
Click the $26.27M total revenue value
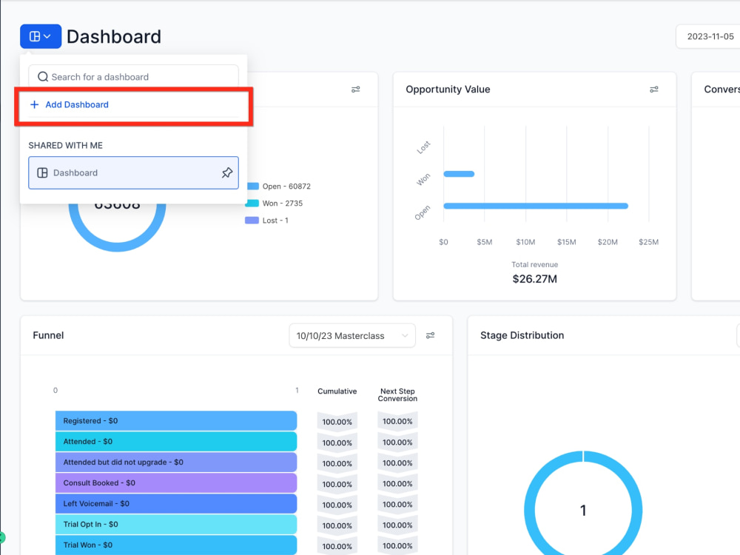click(535, 279)
